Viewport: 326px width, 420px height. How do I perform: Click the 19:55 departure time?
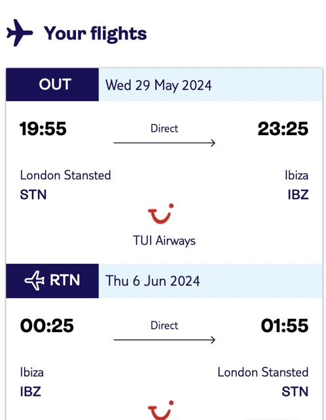point(43,129)
